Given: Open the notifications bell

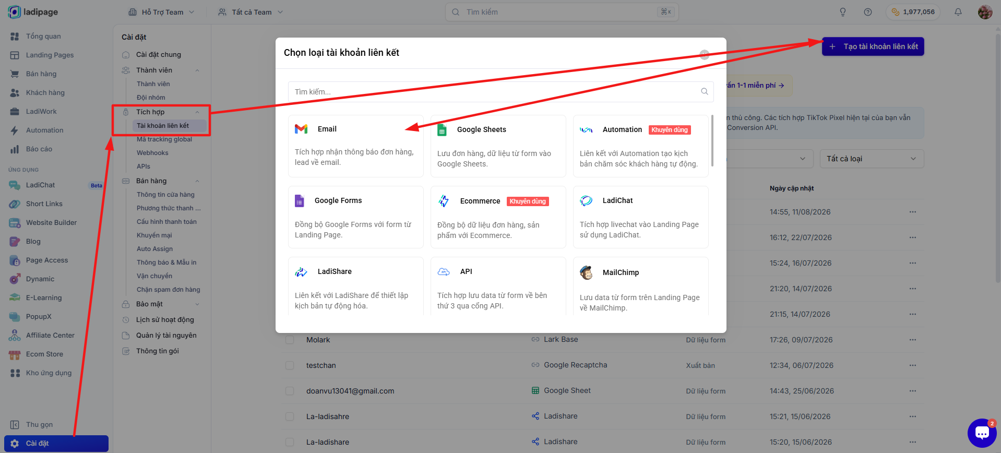Looking at the screenshot, I should (958, 12).
